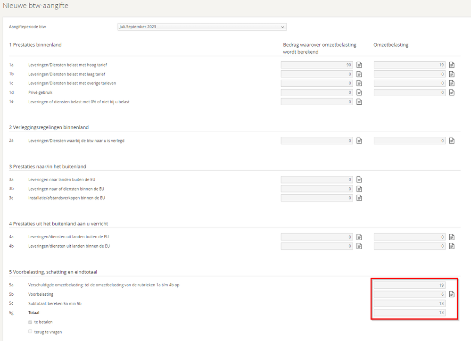Click the 'Omzetbelasting' column header
This screenshot has width=471, height=341.
point(391,45)
